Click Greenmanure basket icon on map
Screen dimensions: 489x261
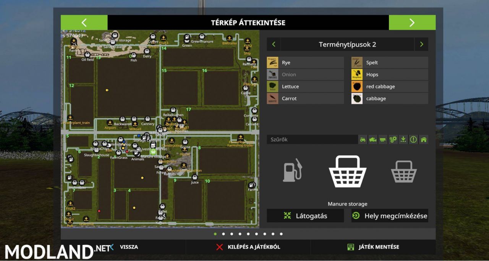(x=202, y=37)
